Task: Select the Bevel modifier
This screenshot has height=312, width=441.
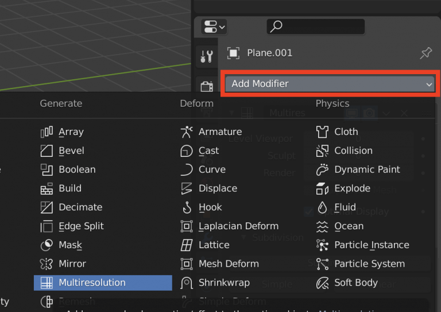Action: coord(103,151)
